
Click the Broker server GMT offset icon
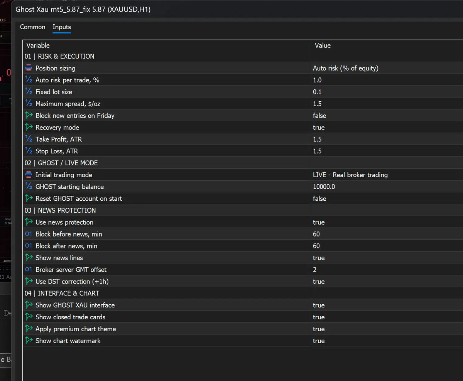coord(29,270)
